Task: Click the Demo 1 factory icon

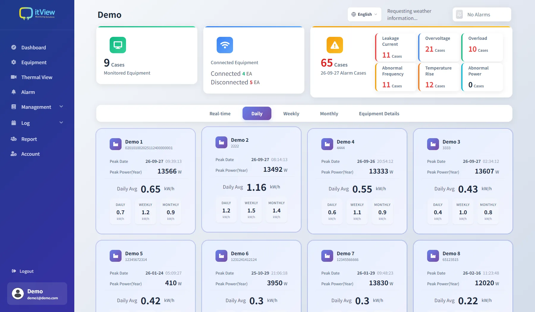Action: pos(116,144)
